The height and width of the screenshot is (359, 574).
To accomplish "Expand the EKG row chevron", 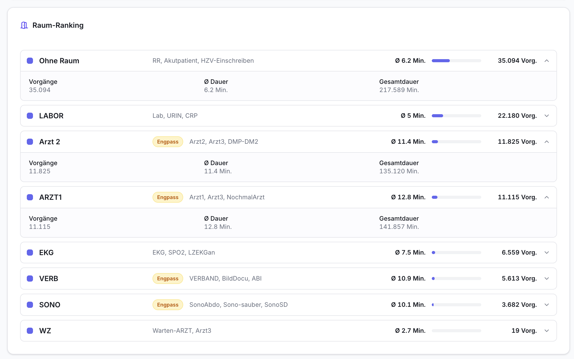I will (547, 253).
